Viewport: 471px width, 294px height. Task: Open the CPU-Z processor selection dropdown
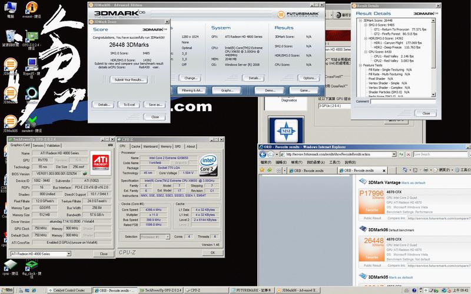[168, 237]
